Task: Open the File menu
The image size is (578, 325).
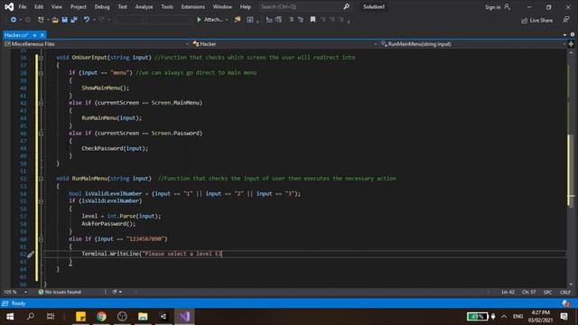Action: pyautogui.click(x=23, y=6)
